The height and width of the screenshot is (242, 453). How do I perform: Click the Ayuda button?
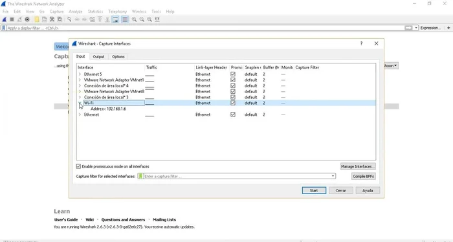(x=368, y=191)
